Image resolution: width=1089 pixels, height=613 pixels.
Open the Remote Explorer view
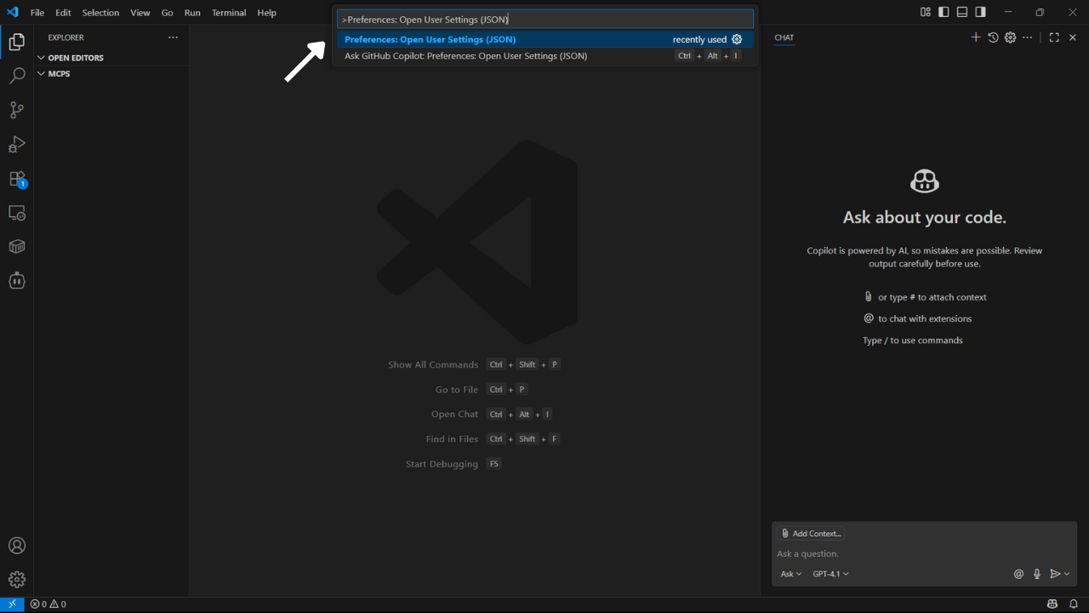[16, 213]
